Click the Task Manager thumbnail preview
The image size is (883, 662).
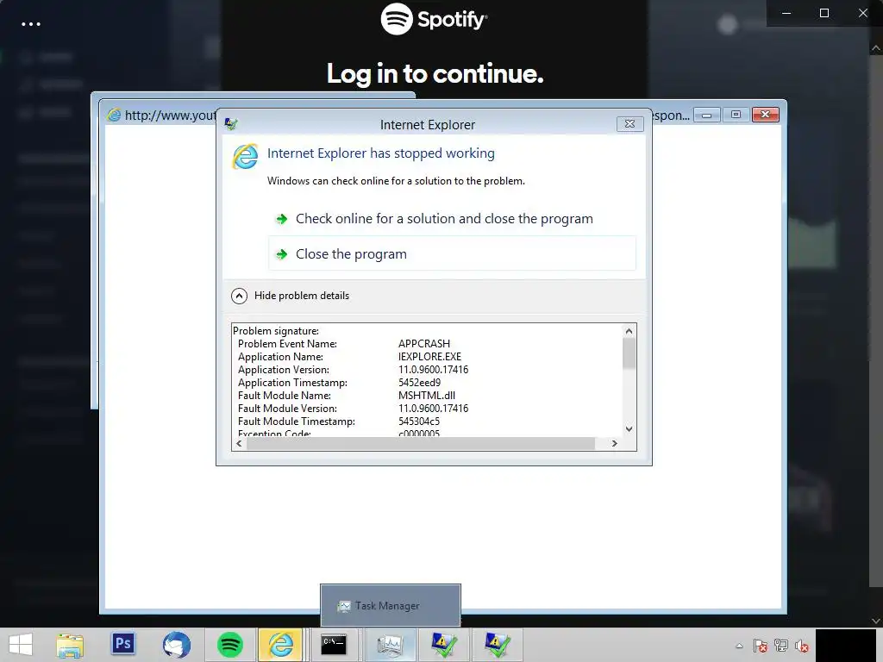pyautogui.click(x=391, y=605)
